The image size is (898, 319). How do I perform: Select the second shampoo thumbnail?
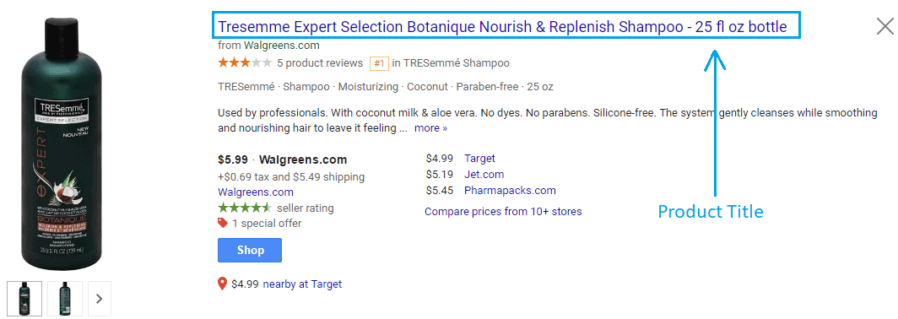click(65, 299)
